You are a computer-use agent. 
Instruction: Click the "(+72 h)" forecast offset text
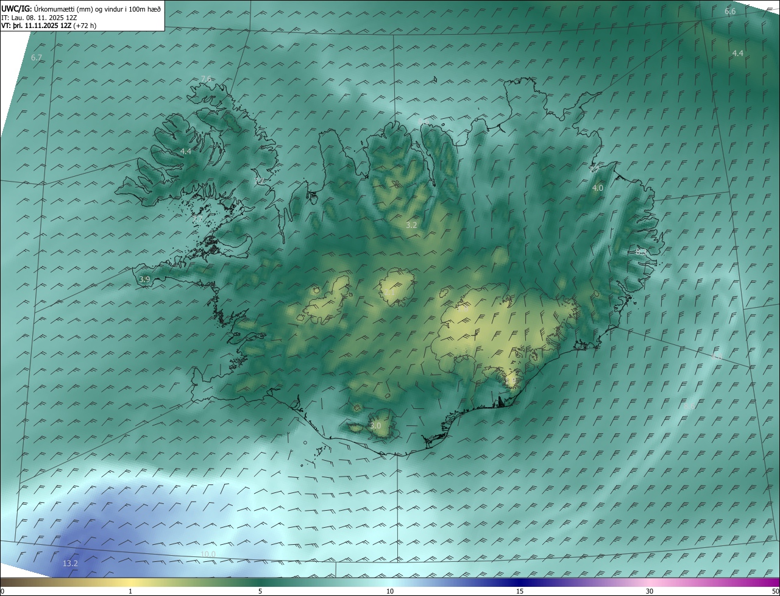(x=85, y=26)
